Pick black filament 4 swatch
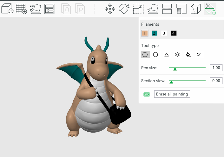Image resolution: width=224 pixels, height=157 pixels. pyautogui.click(x=174, y=33)
